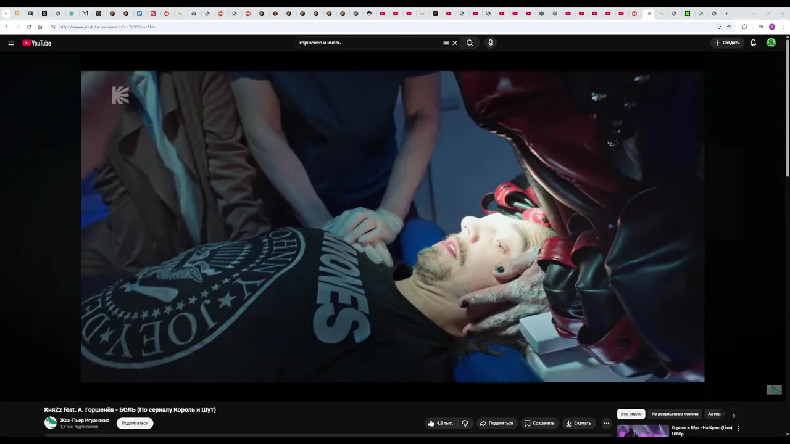Open the YouTube guide hamburger menu
This screenshot has height=444, width=790.
coord(11,43)
